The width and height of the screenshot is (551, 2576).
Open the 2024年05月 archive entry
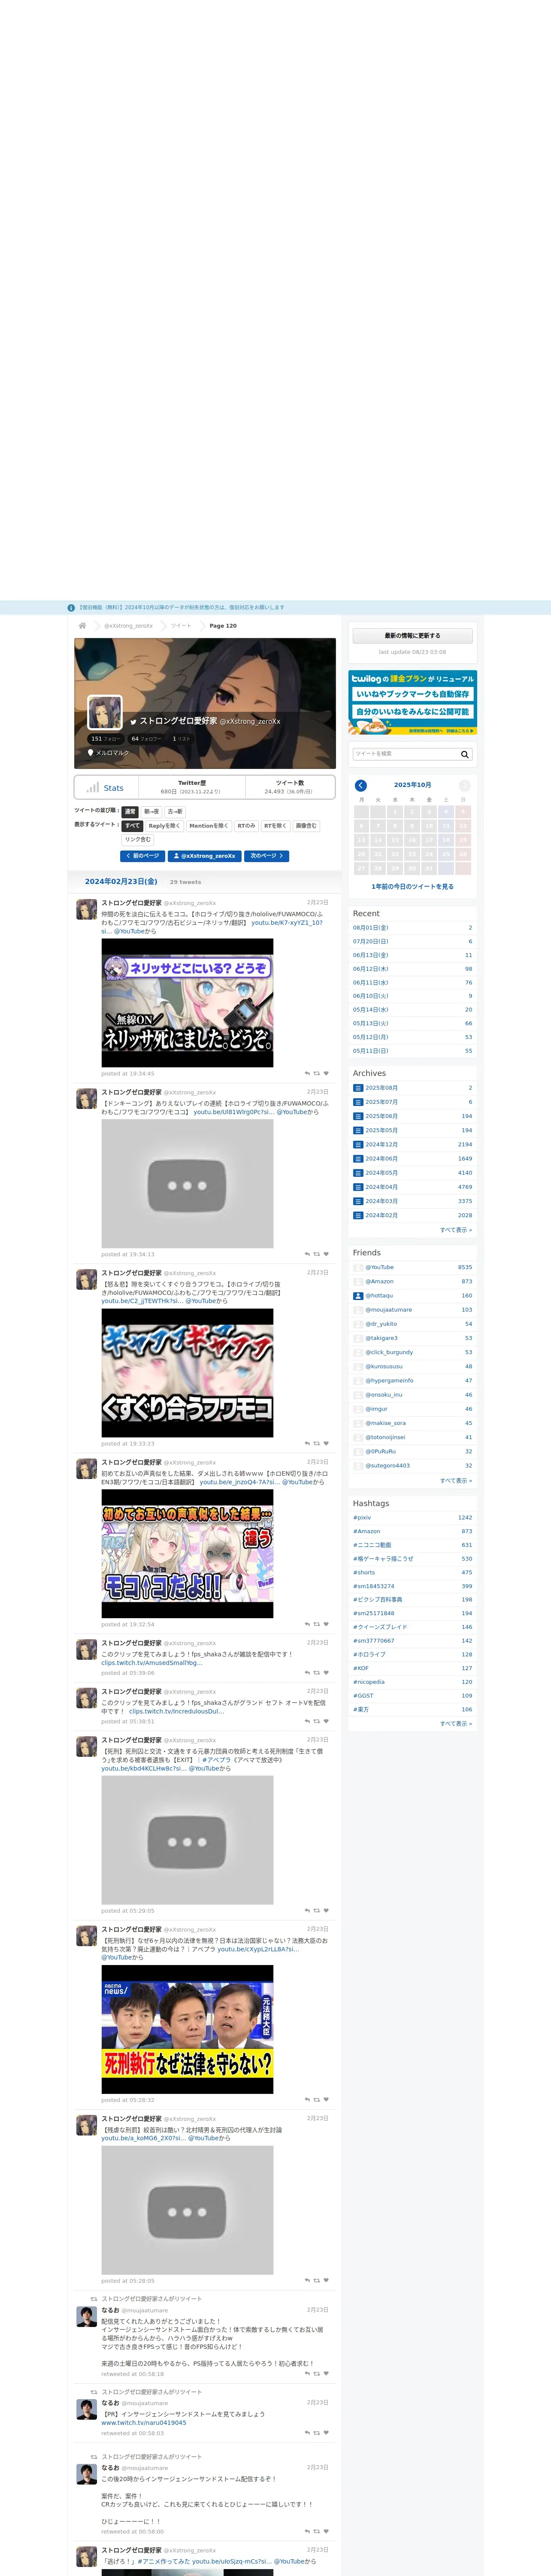tap(381, 1173)
